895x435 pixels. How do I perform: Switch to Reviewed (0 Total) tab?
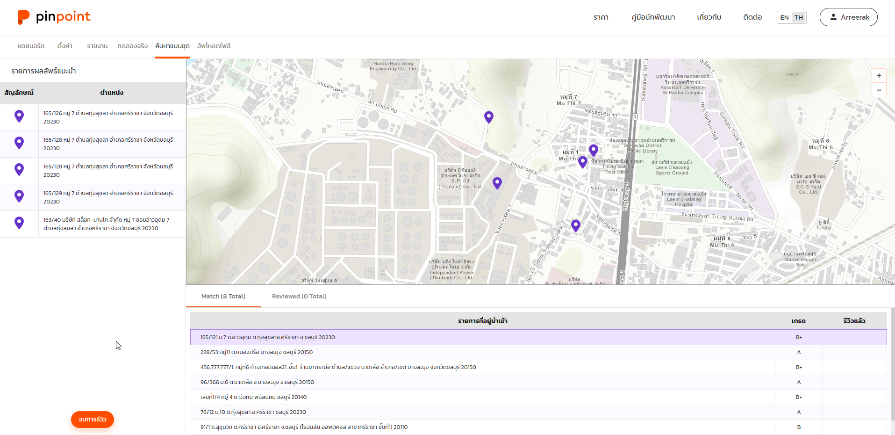[299, 296]
